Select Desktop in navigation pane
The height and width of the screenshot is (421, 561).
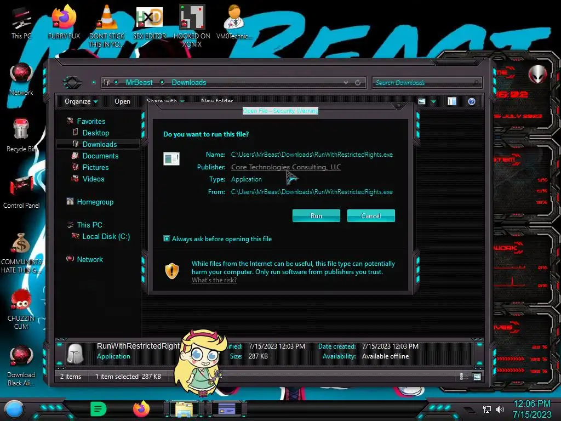tap(95, 133)
